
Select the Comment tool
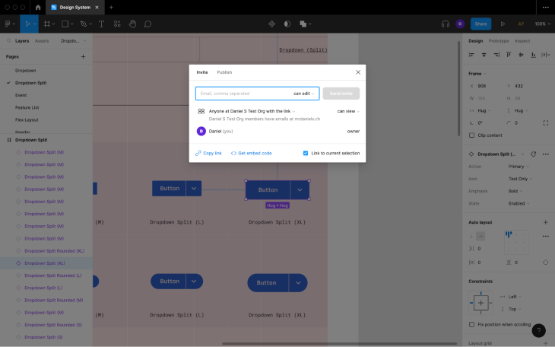tap(147, 24)
